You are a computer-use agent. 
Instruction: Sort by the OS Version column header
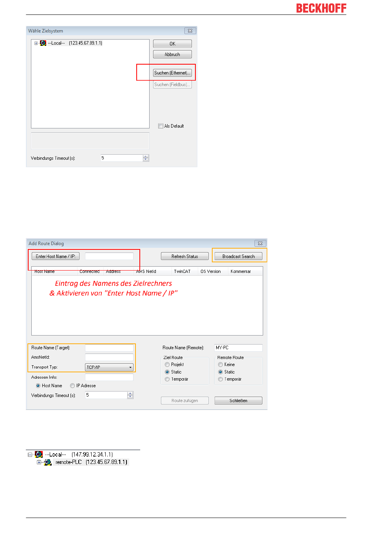(x=211, y=271)
